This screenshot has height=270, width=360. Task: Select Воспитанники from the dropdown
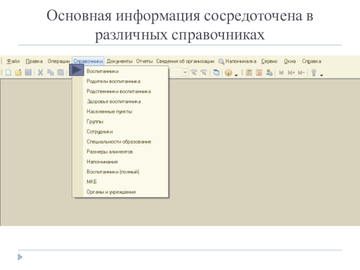click(x=120, y=72)
